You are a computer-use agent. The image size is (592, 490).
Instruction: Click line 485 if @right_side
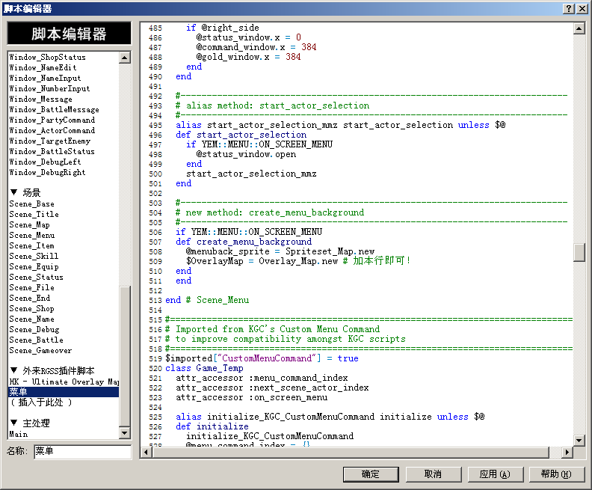223,28
